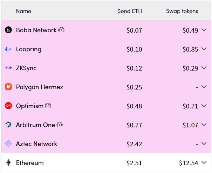Expand the Aztec Network row chevron
Image resolution: width=212 pixels, height=173 pixels.
click(x=204, y=144)
